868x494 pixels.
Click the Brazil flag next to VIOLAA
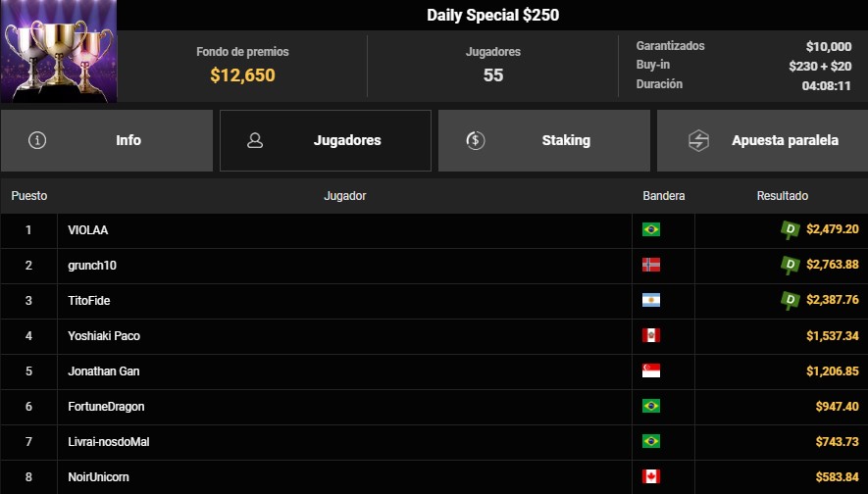(650, 229)
